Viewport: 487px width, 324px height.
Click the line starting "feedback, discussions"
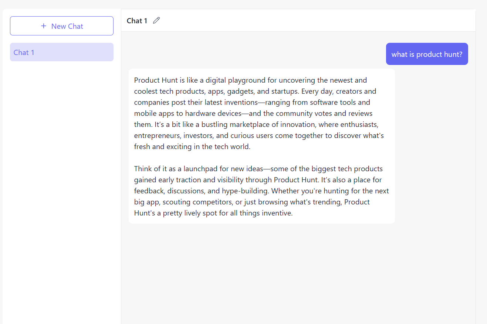pos(261,191)
